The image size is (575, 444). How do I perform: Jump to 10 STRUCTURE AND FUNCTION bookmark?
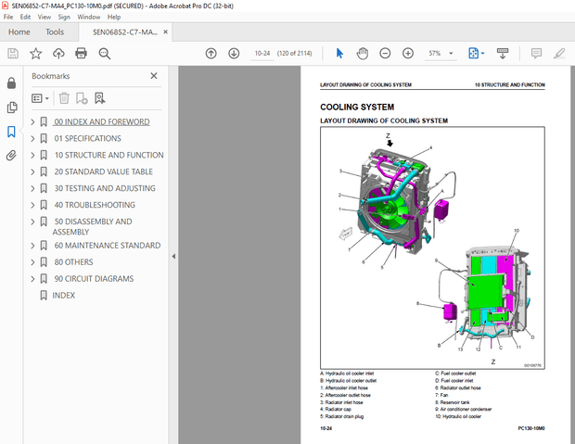click(109, 155)
